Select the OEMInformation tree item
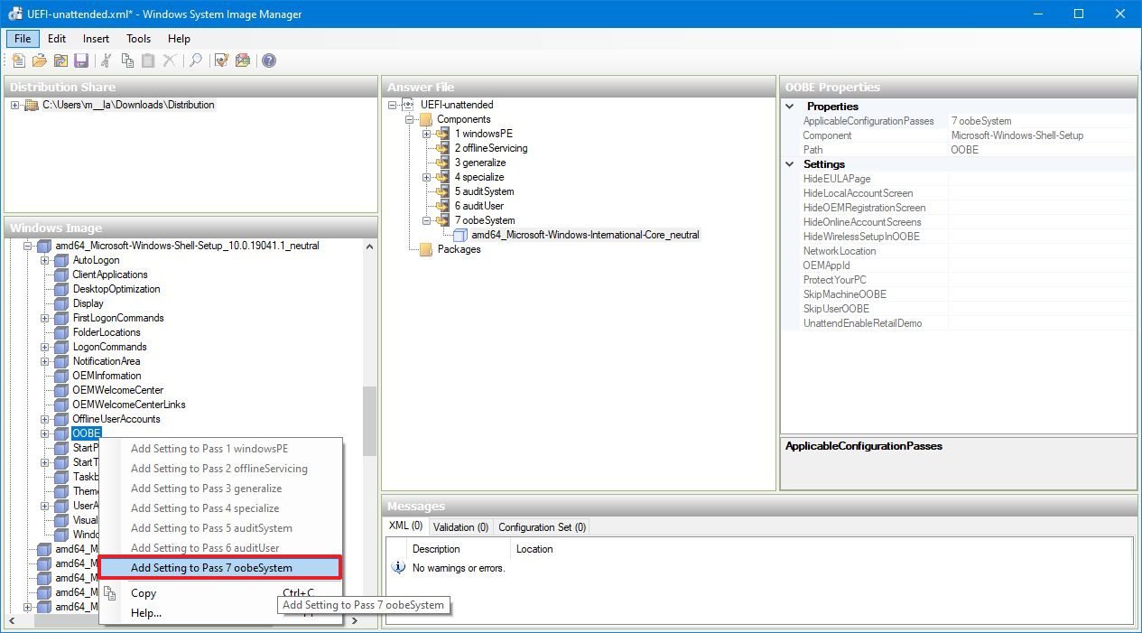 click(107, 376)
